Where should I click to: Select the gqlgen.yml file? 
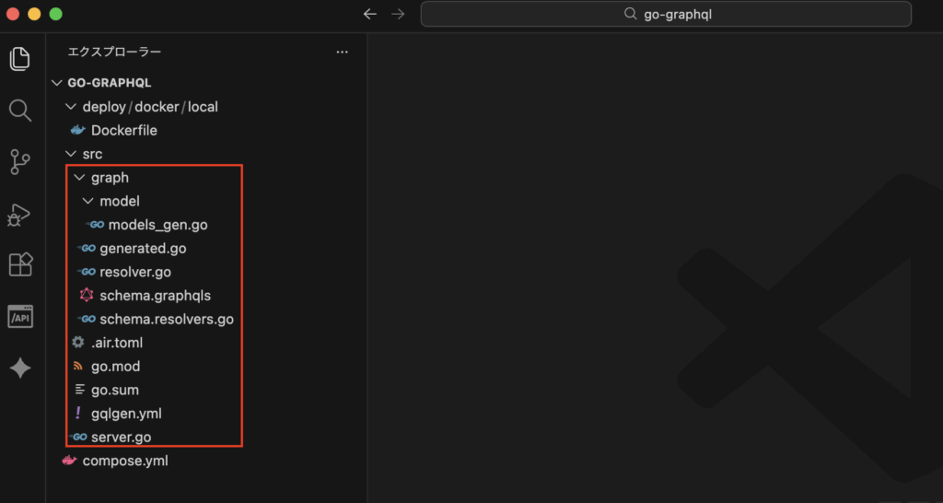[x=126, y=414]
